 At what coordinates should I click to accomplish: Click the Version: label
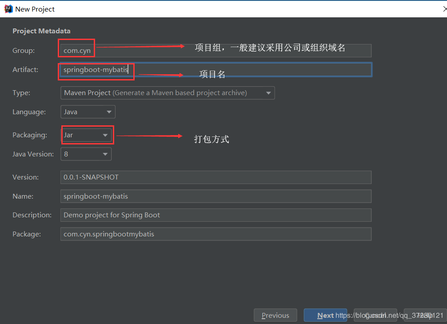tap(26, 177)
